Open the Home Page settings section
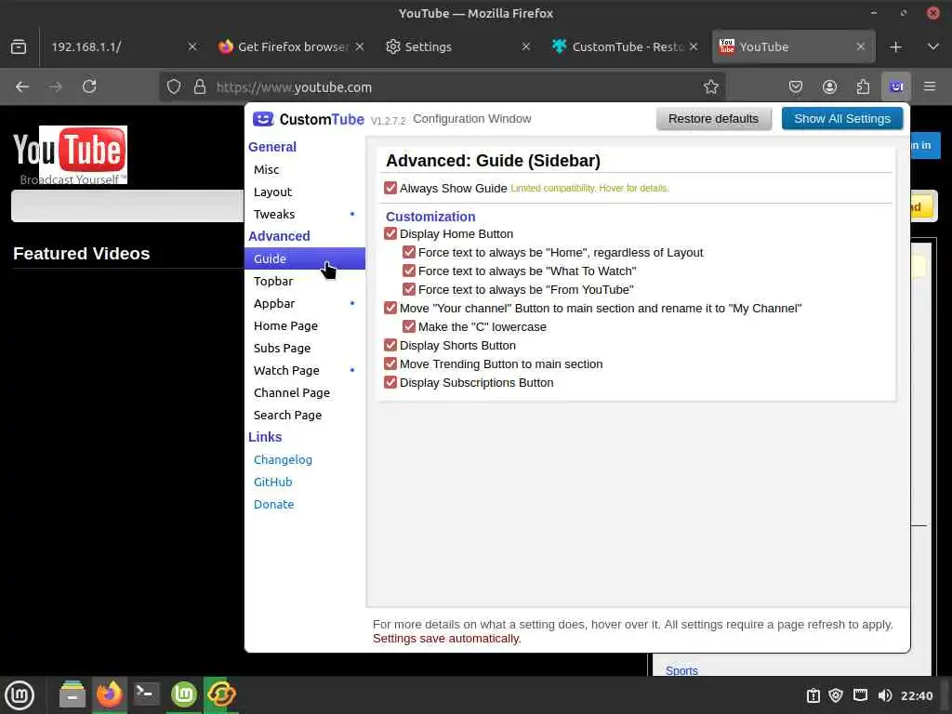Image resolution: width=952 pixels, height=714 pixels. click(305, 326)
